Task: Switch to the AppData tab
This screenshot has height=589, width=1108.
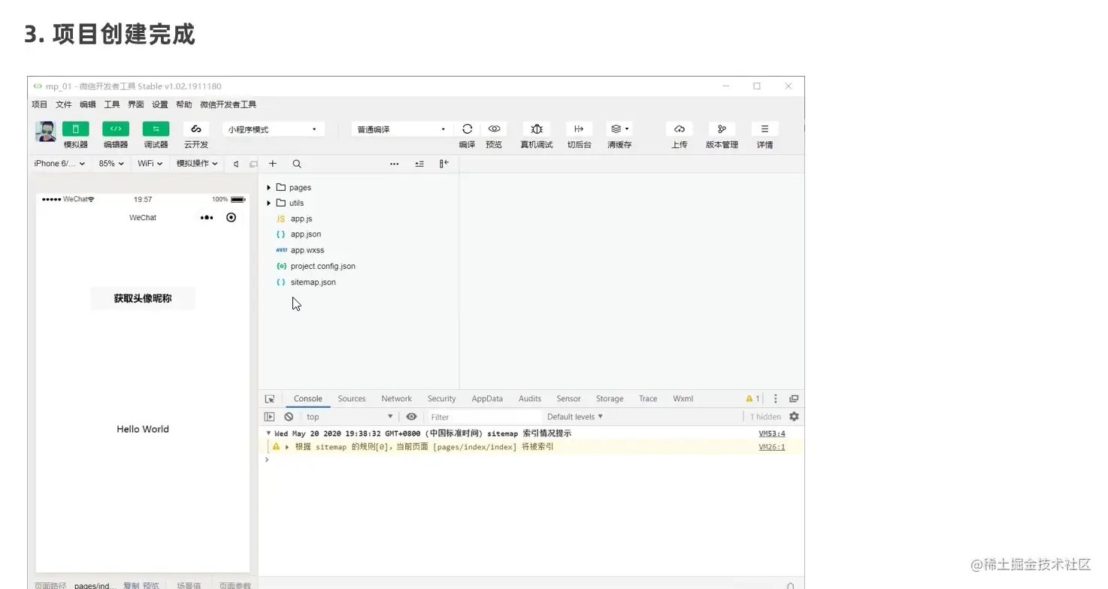Action: pos(487,399)
